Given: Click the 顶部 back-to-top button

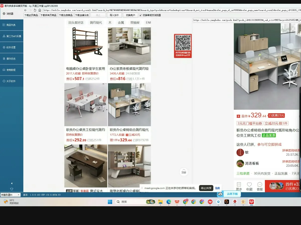Looking at the screenshot, I should tap(184, 171).
